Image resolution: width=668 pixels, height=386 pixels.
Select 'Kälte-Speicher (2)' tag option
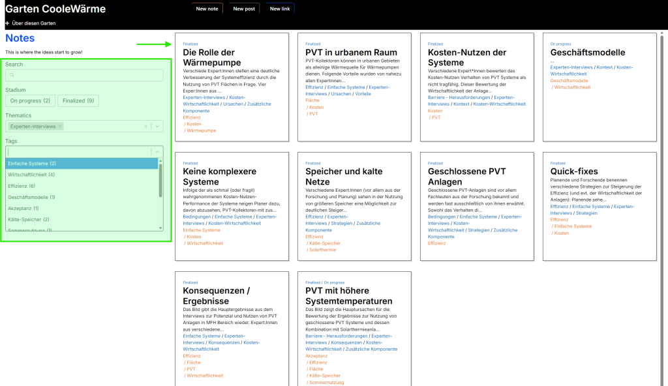point(82,220)
